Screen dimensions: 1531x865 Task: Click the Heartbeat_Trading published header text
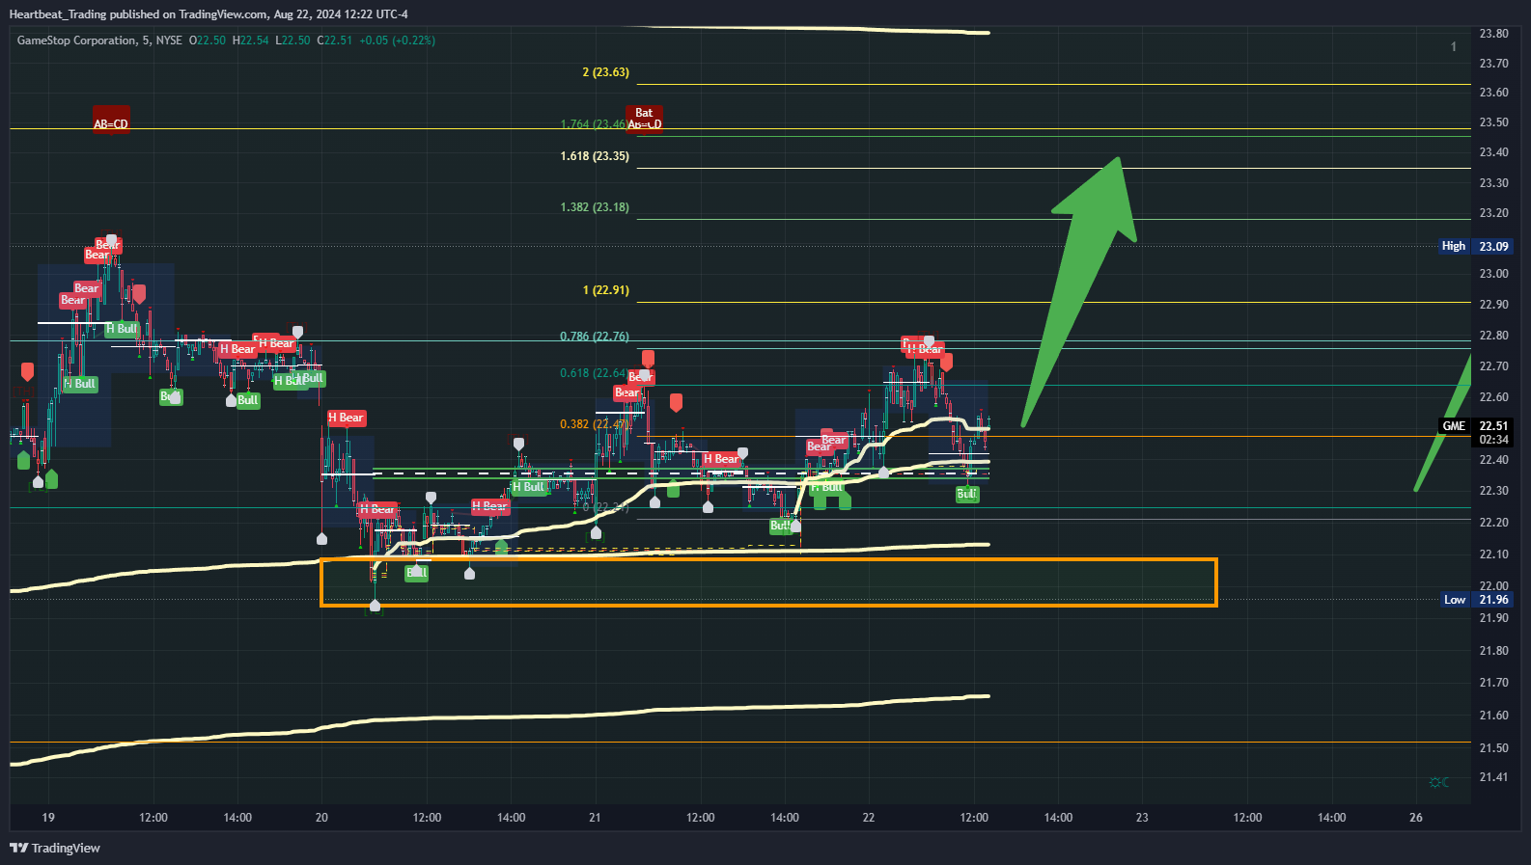[209, 14]
